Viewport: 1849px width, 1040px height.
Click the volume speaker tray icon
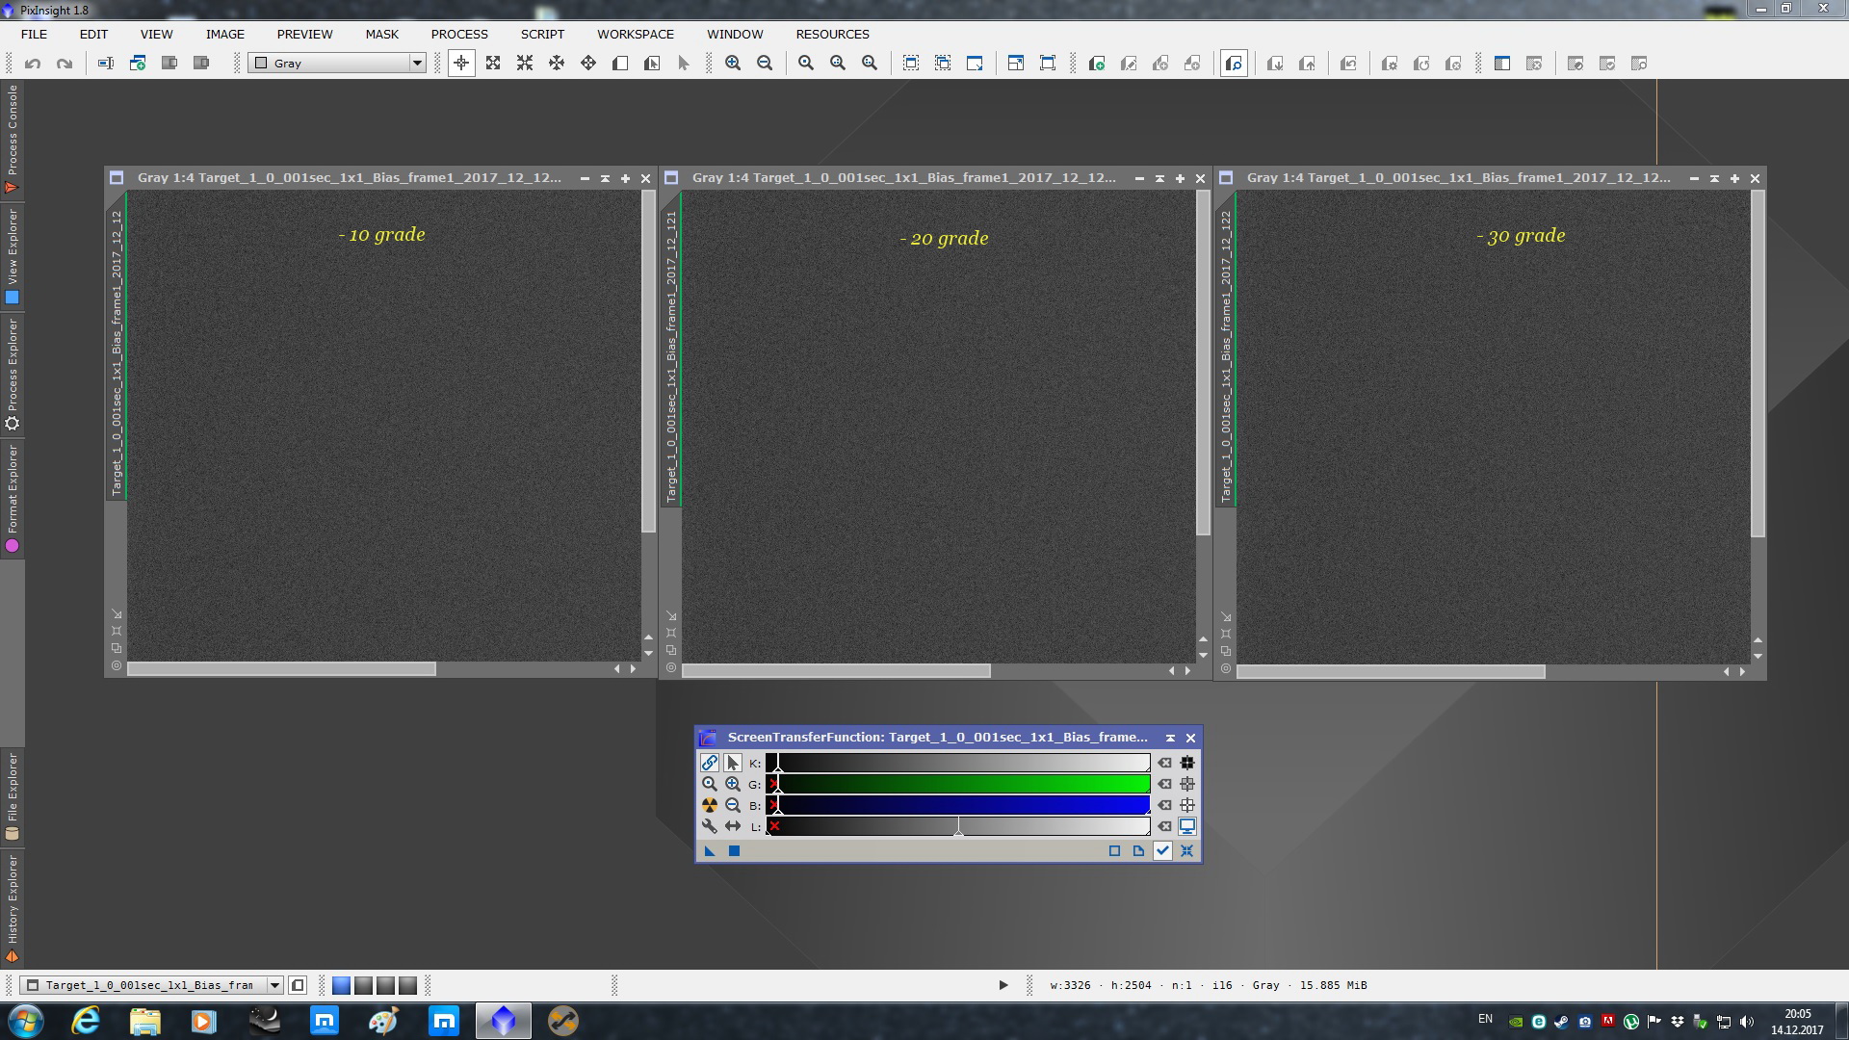coord(1747,1022)
